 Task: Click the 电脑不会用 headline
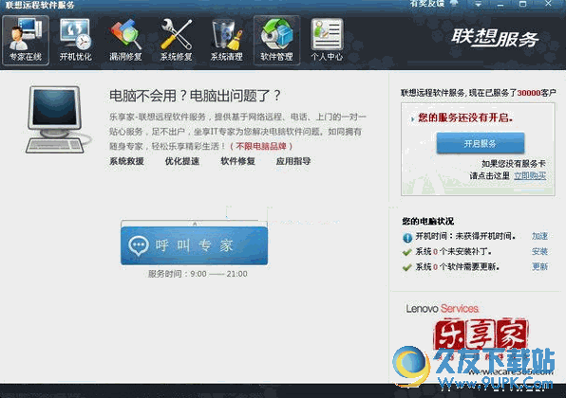pyautogui.click(x=195, y=96)
